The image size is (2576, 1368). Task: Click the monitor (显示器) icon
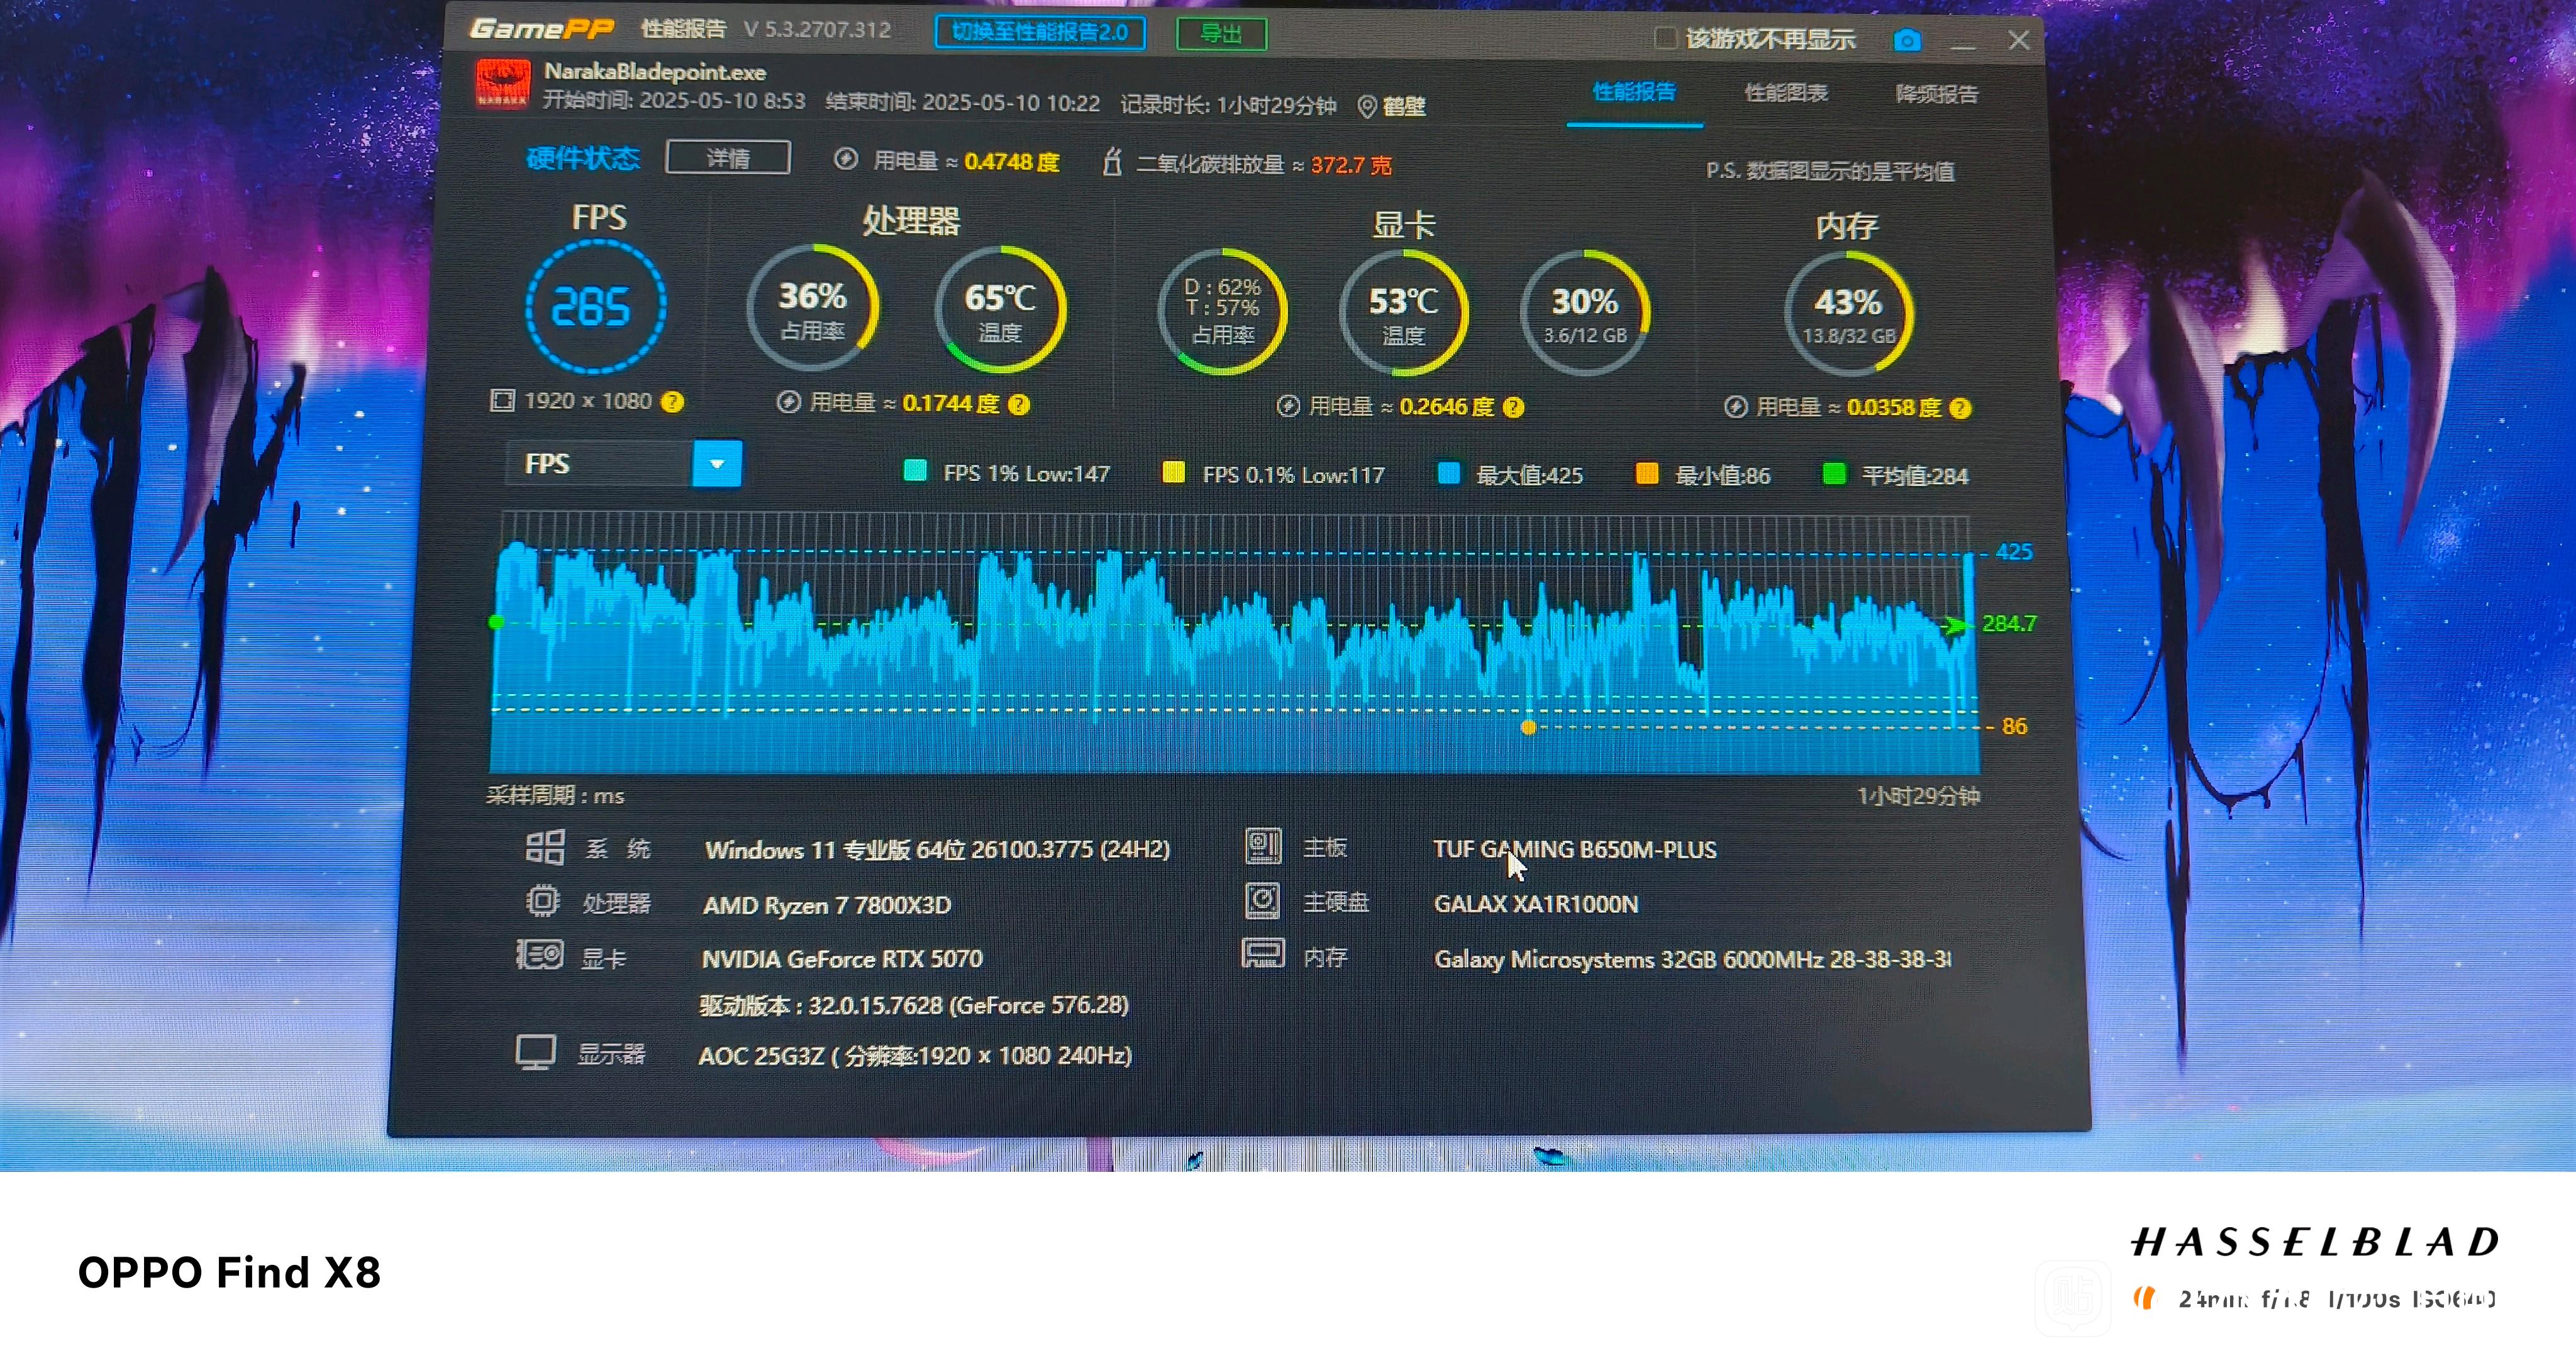pos(536,1053)
